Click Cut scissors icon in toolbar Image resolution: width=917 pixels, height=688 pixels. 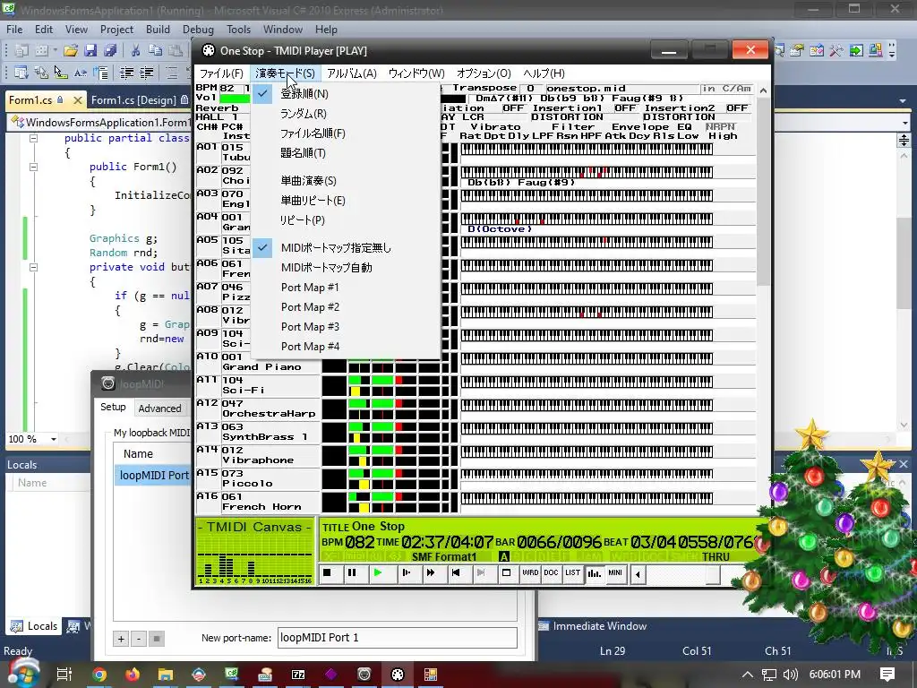tap(135, 51)
